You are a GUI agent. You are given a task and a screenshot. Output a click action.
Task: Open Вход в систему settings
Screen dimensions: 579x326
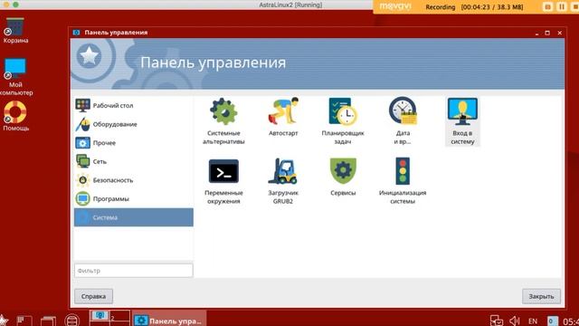point(462,120)
